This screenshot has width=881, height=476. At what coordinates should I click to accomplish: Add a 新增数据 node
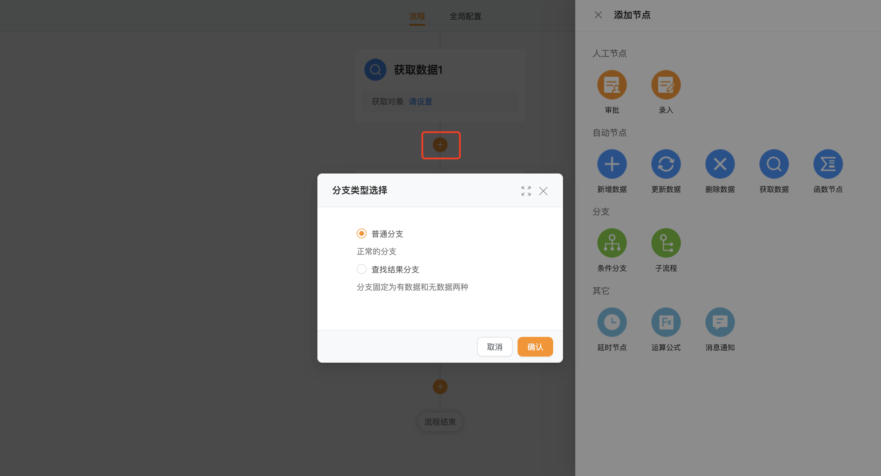(612, 164)
